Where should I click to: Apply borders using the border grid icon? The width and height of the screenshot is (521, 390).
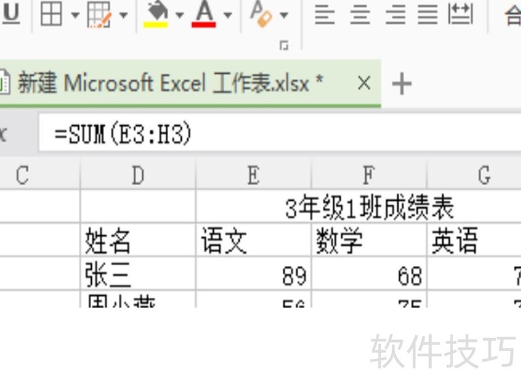click(x=52, y=13)
